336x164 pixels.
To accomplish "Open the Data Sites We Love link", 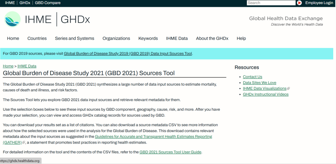I will point(259,83).
